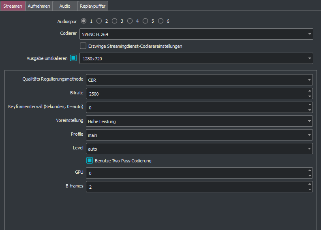This screenshot has width=321, height=230.
Task: Select Audiospur track 6 radio button
Action: tap(161, 21)
